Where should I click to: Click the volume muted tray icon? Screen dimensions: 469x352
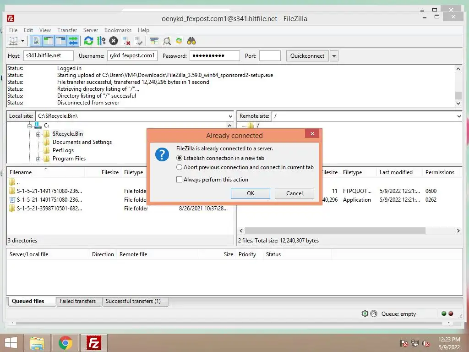(426, 343)
